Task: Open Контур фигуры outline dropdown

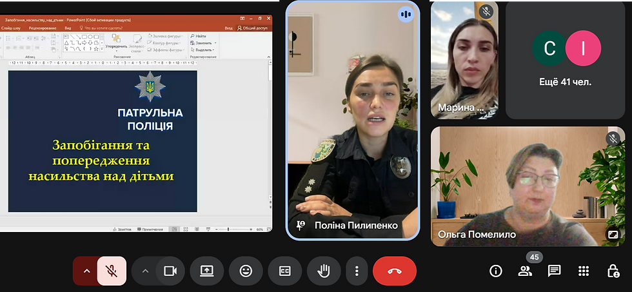Action: [x=164, y=43]
